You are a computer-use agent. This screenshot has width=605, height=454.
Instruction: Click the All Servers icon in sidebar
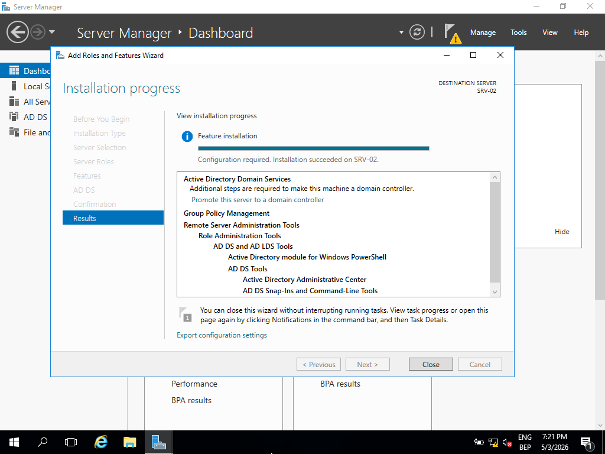[x=14, y=101]
